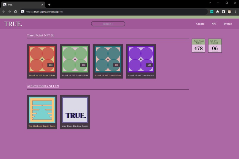239x159 pixels.
Task: Click the Your Posts Rin true hands caption
Action: (75, 126)
